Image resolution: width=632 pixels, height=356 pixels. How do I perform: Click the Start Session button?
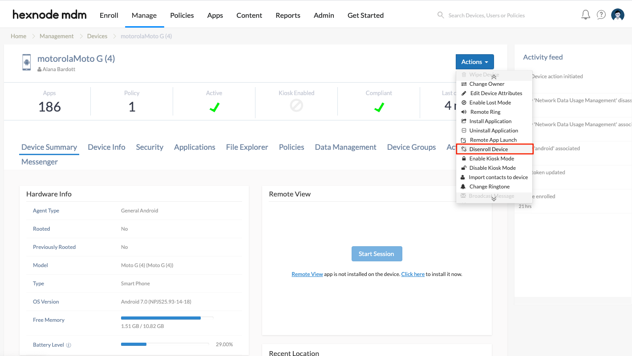pos(377,254)
